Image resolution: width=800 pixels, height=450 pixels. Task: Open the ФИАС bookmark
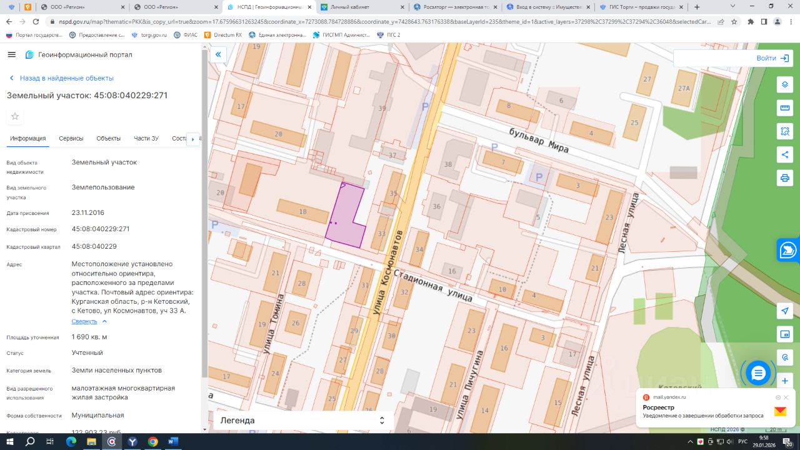point(186,35)
